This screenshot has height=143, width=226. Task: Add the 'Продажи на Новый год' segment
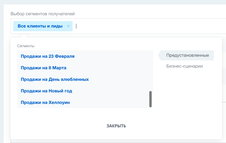46,91
